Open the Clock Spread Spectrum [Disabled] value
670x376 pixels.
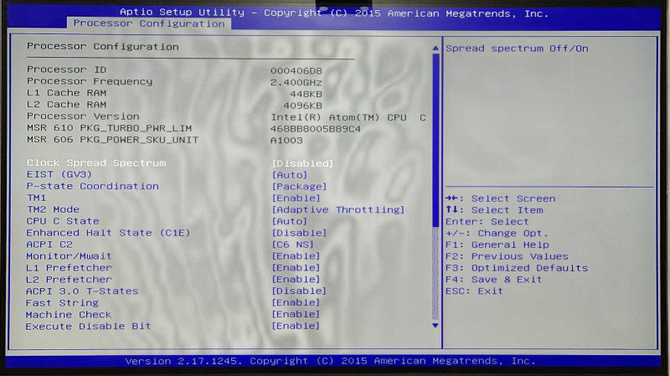coord(302,163)
